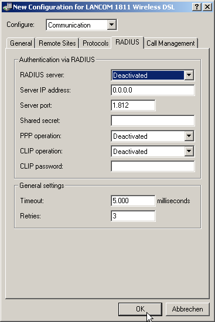Click the LANCOM title bar application icon
Screen dimensions: 215x322
point(8,7)
